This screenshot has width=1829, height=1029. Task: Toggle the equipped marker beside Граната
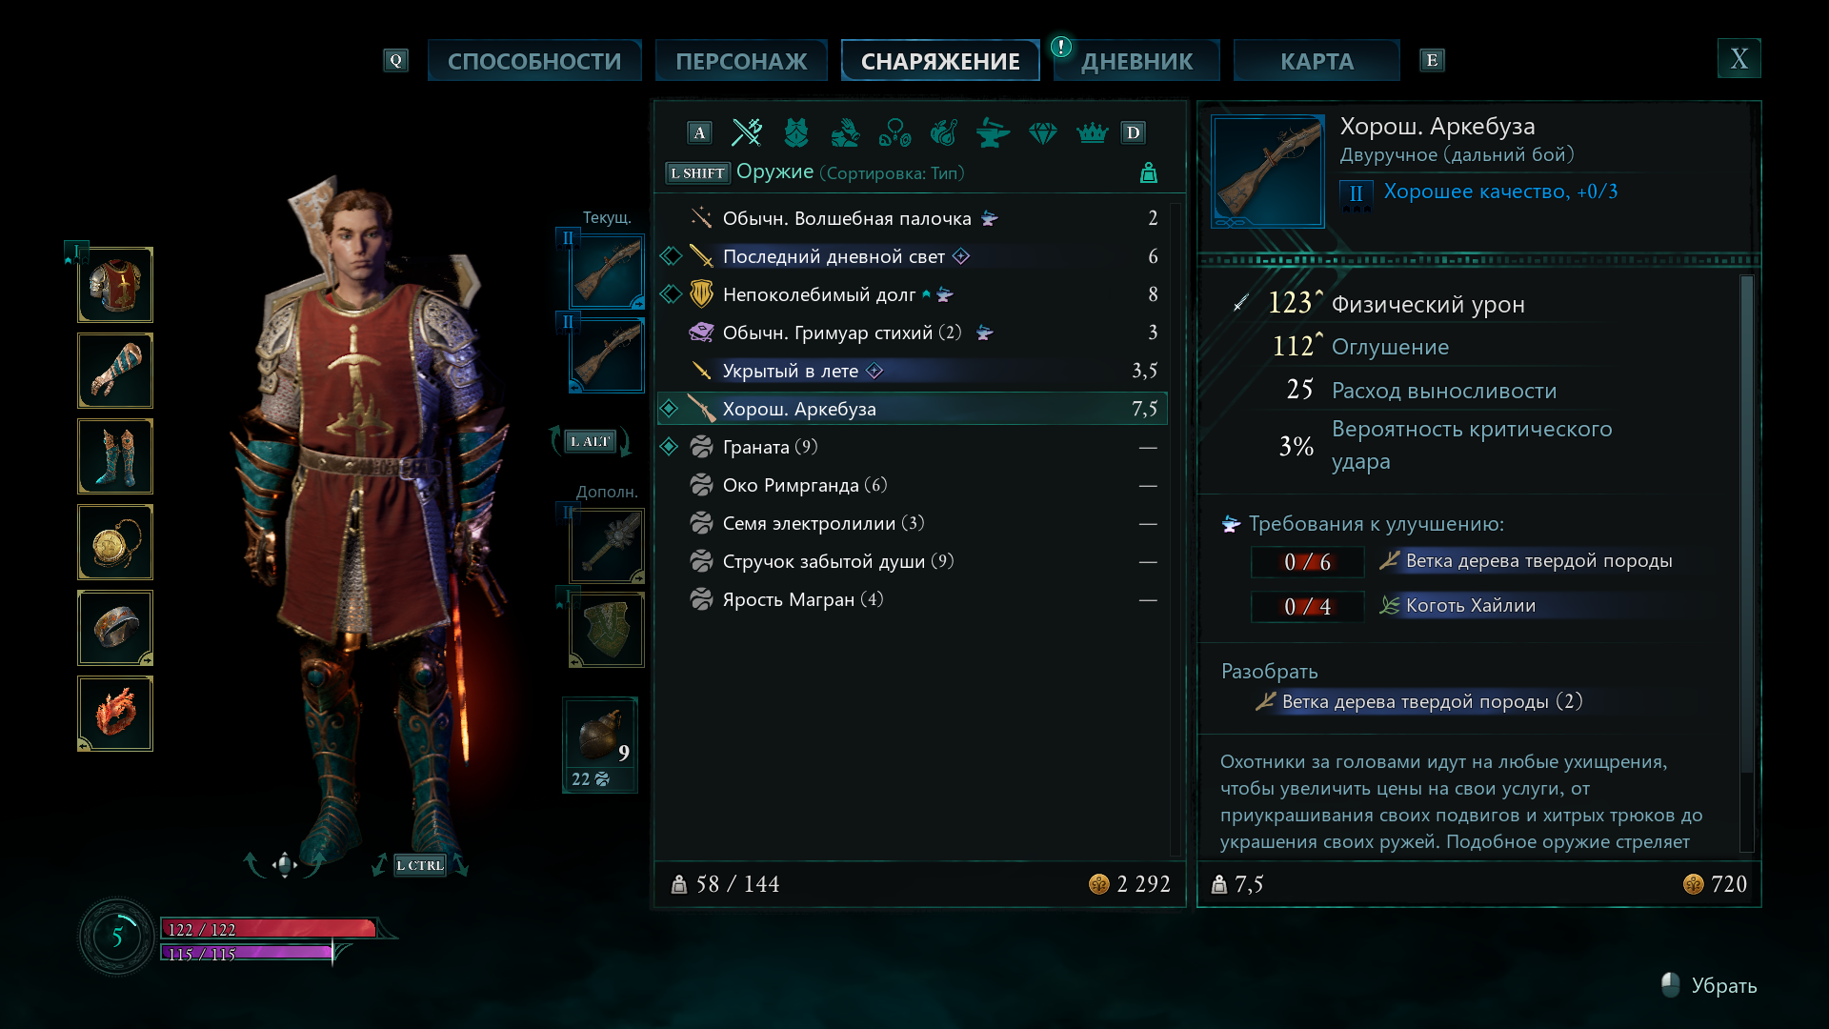pos(670,446)
